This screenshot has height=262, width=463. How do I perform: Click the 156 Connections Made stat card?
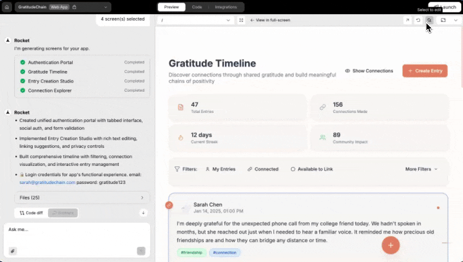pyautogui.click(x=379, y=108)
